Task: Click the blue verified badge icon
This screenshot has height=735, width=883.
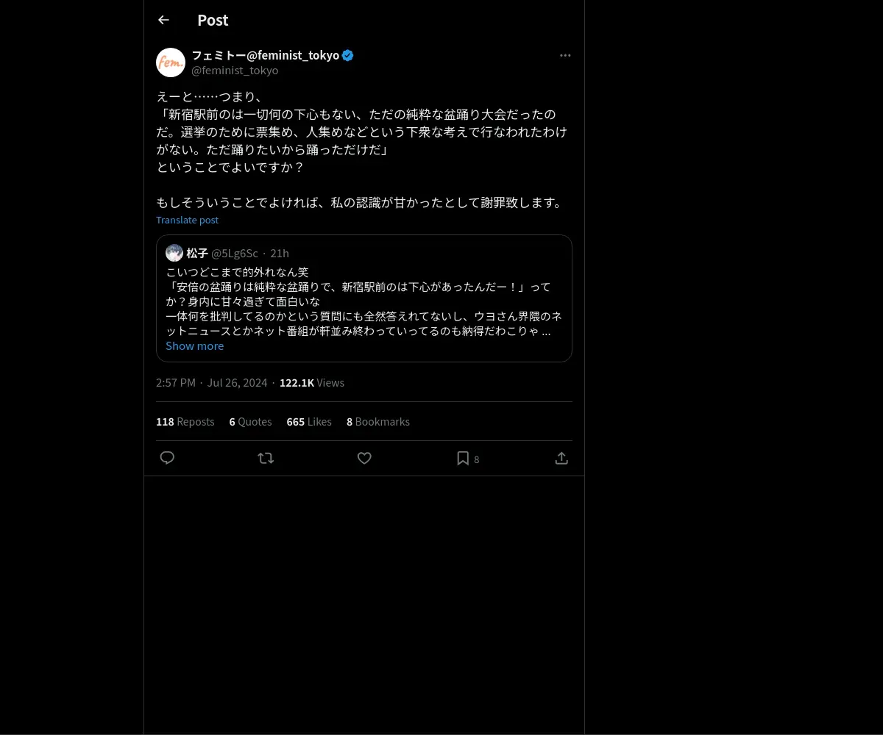Action: click(347, 55)
